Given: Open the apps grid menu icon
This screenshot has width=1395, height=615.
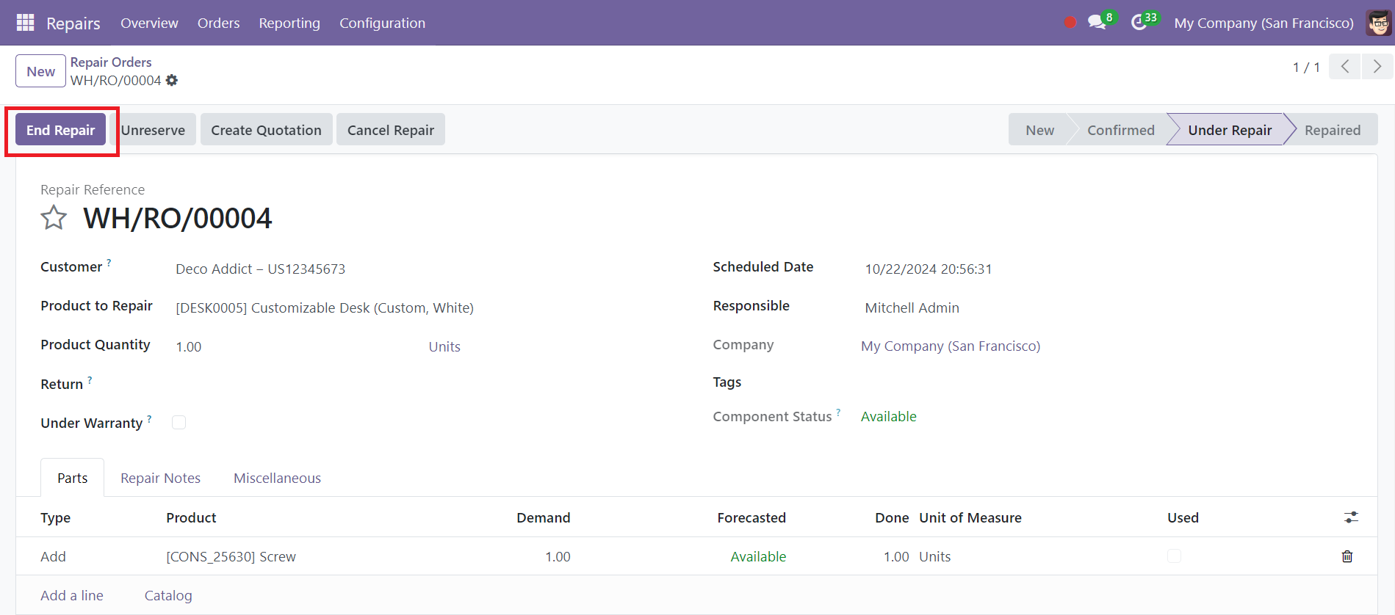Looking at the screenshot, I should tap(25, 23).
